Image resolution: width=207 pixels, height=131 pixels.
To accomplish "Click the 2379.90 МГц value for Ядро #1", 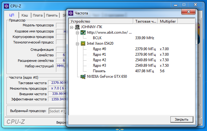I will [x=145, y=54].
